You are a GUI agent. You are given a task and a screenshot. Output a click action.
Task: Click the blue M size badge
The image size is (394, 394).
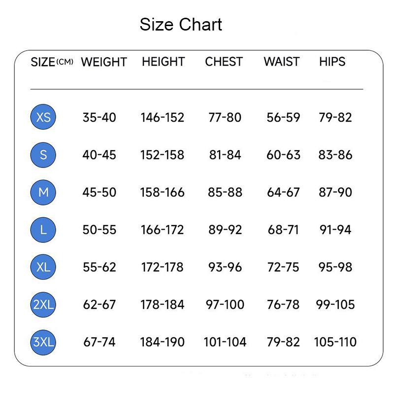click(43, 192)
